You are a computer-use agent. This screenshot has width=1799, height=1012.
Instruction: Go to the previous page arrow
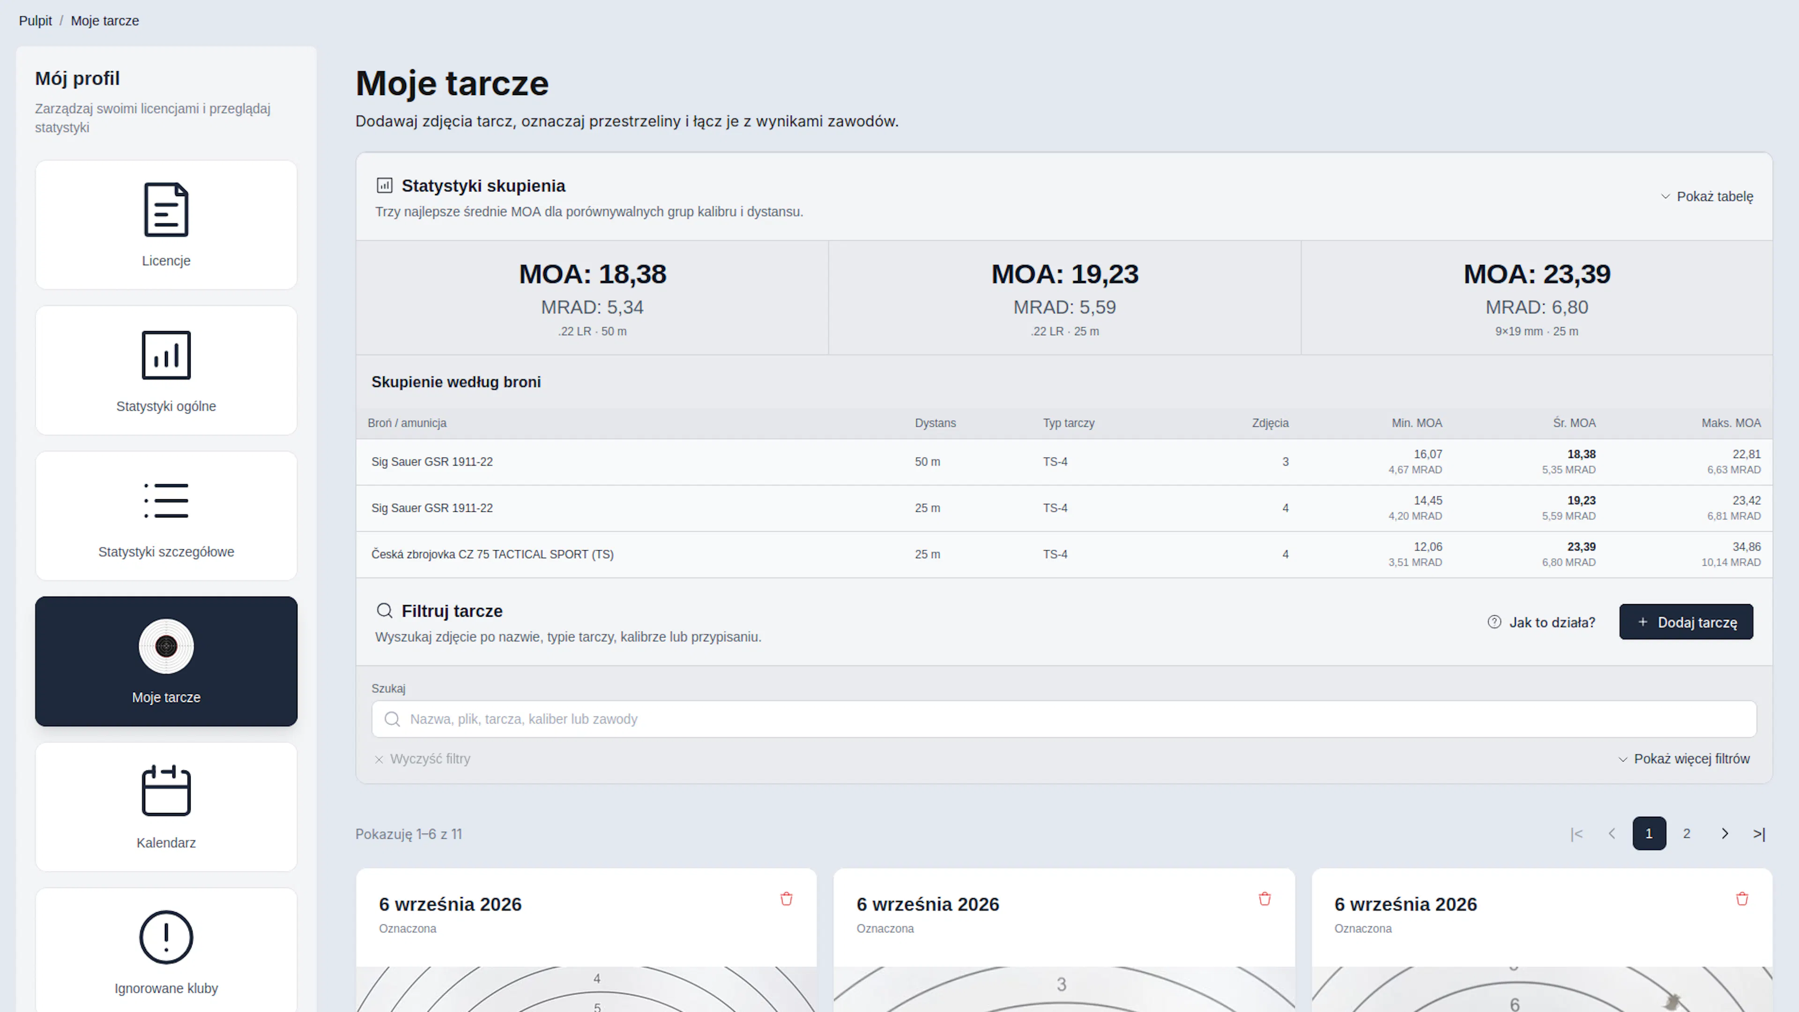[x=1612, y=833]
